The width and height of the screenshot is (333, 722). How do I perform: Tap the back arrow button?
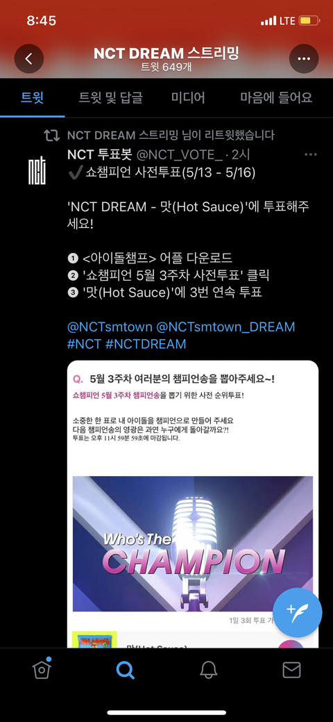(29, 58)
